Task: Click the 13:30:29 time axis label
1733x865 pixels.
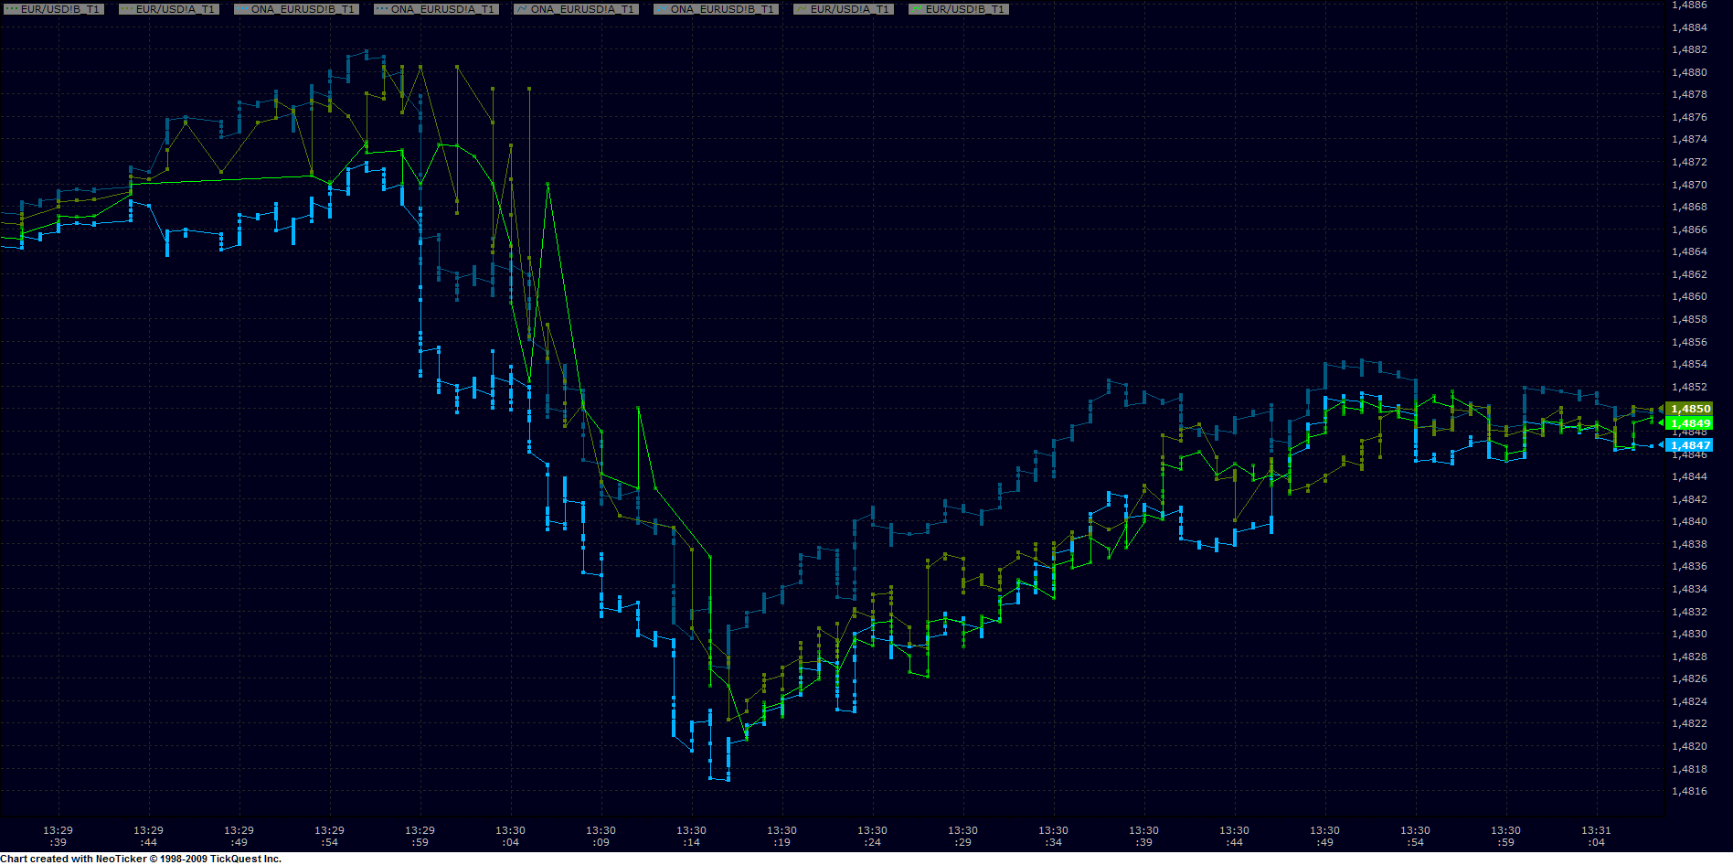Action: pyautogui.click(x=962, y=837)
